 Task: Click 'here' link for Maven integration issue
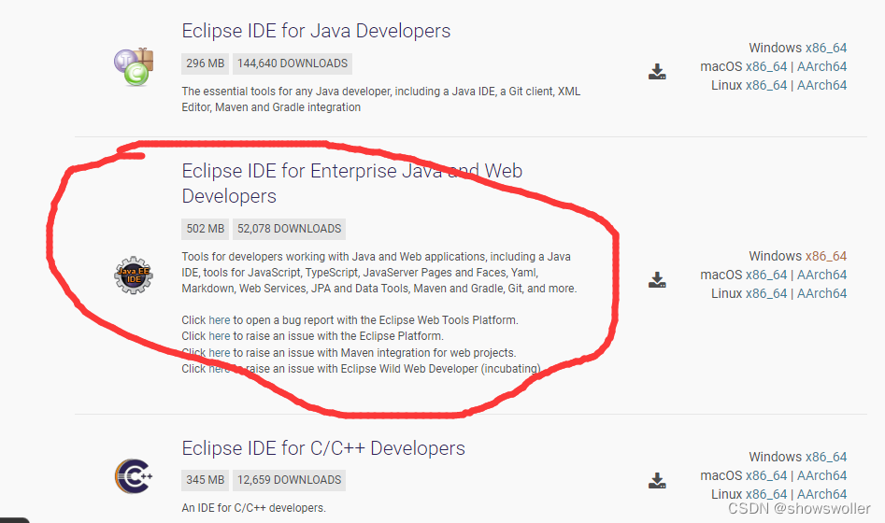[x=219, y=353]
